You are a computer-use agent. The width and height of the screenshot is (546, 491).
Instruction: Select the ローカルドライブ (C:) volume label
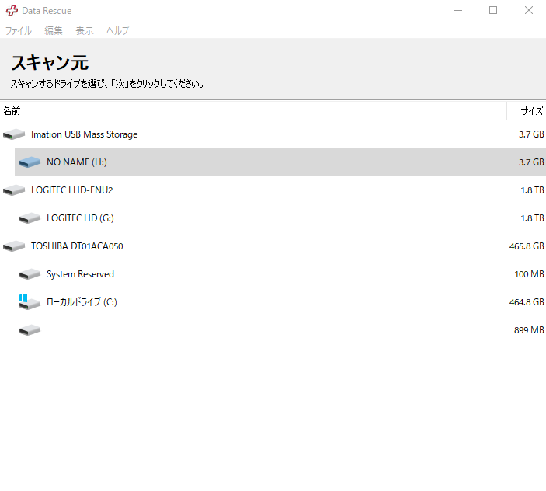point(82,302)
